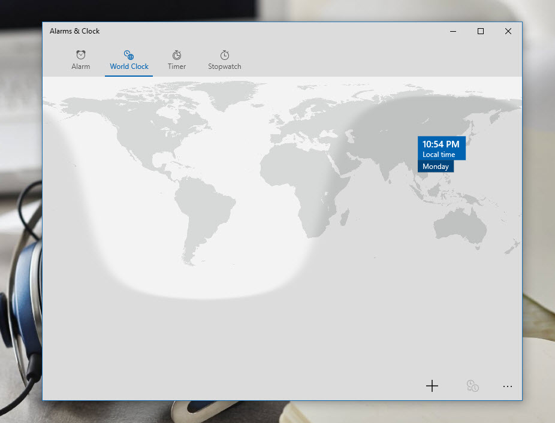This screenshot has height=423, width=555.
Task: Switch to the Stopwatch tab label
Action: [225, 67]
